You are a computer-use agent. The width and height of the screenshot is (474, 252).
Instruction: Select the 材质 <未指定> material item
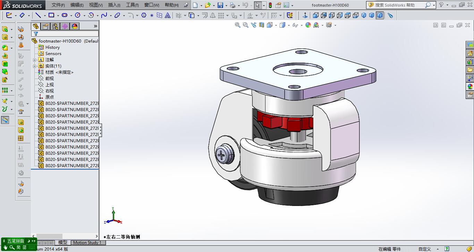pyautogui.click(x=59, y=72)
